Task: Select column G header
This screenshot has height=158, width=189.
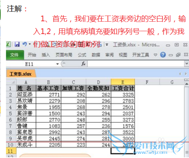Action: pos(172,82)
